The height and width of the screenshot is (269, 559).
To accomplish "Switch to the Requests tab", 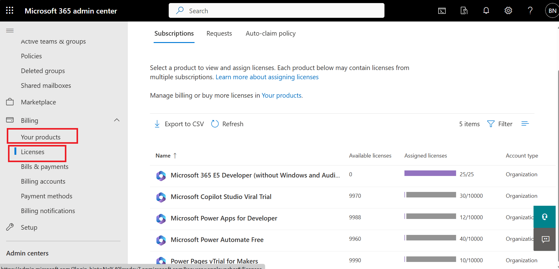I will coord(219,33).
